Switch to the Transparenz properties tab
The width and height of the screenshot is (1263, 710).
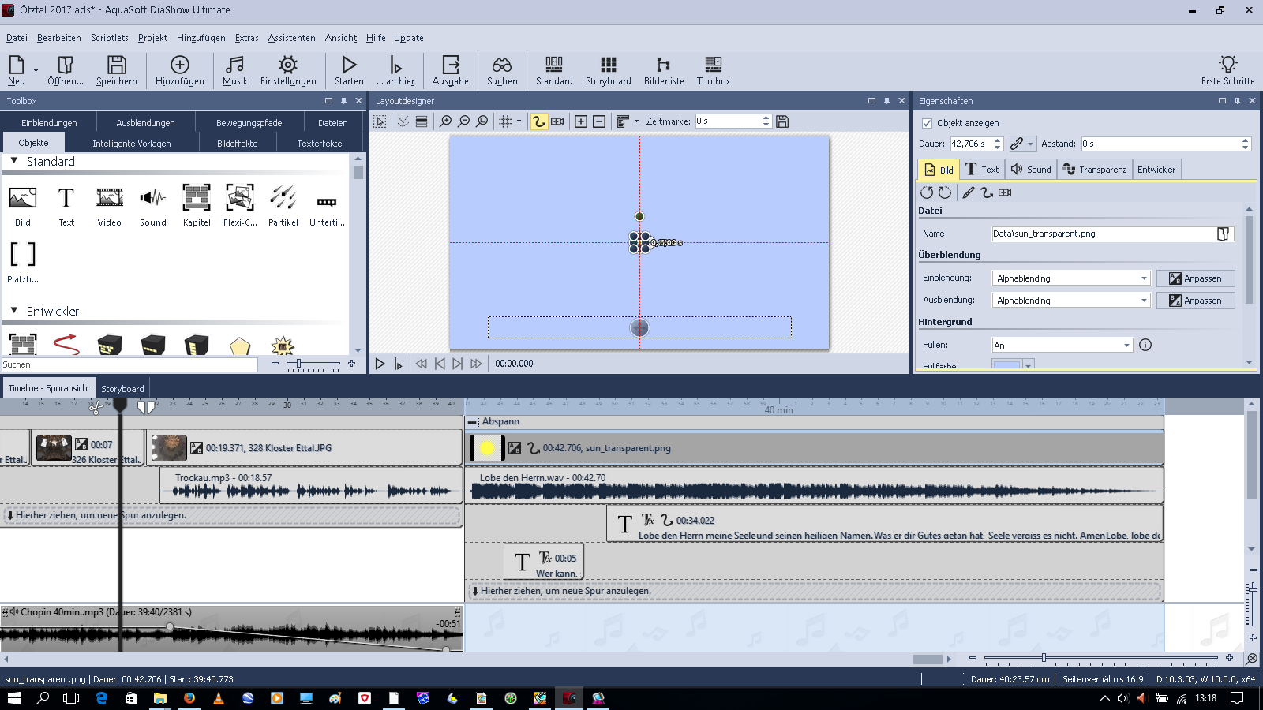1094,170
